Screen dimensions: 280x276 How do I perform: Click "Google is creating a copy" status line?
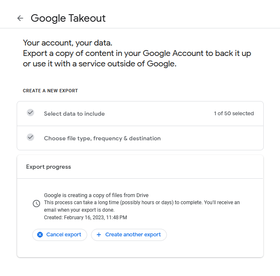[96, 195]
